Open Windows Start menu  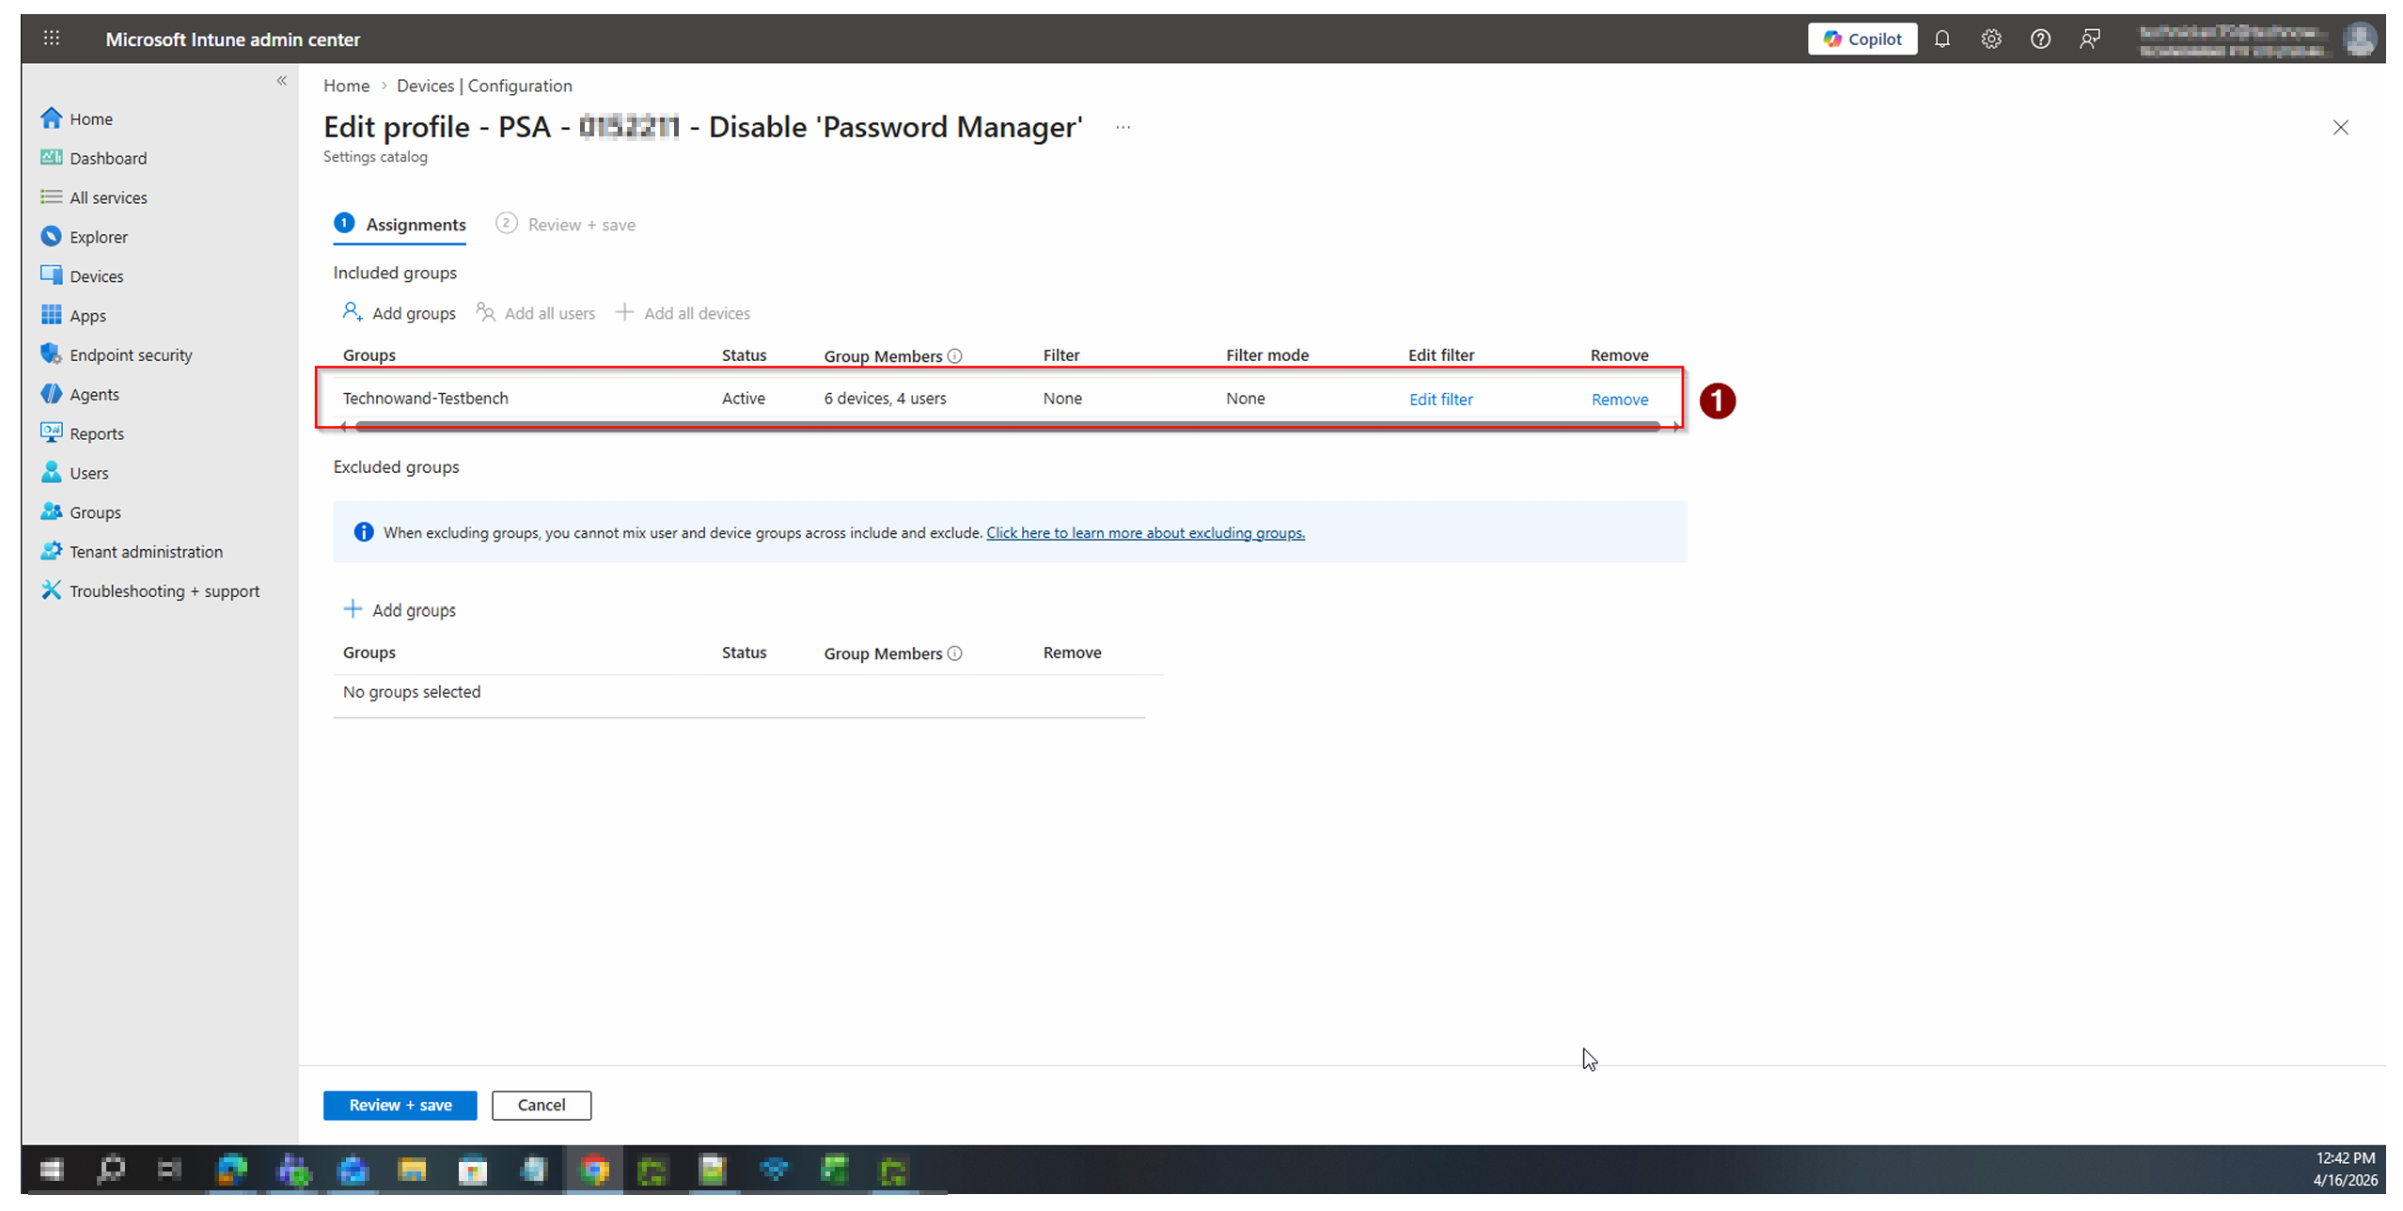point(52,1170)
